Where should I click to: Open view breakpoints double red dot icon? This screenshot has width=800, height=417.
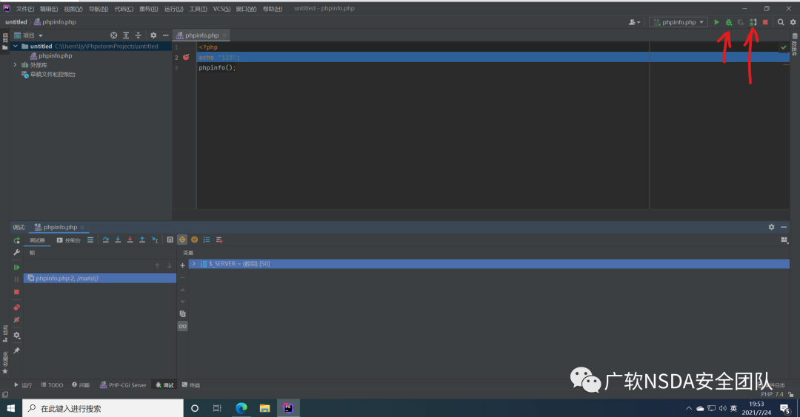pos(17,308)
